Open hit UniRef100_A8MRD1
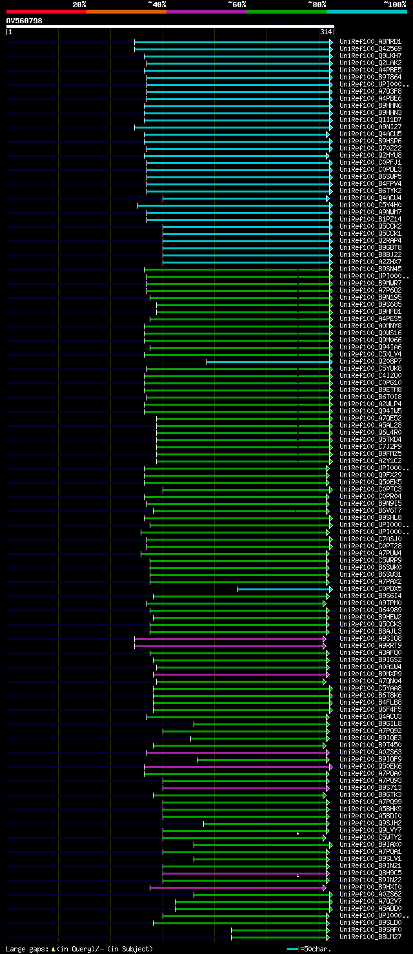 pyautogui.click(x=370, y=41)
